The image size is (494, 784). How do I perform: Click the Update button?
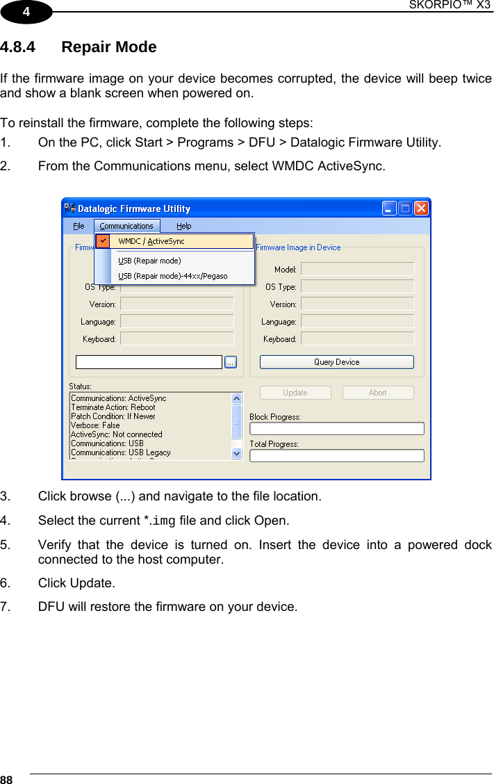tap(295, 393)
